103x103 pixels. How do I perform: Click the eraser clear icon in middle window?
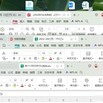pos(58,58)
